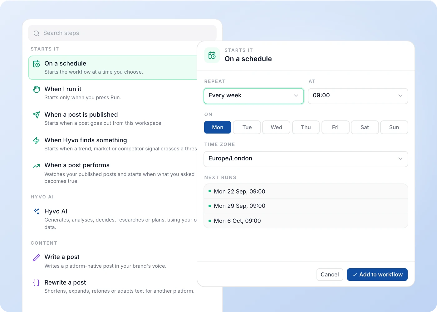This screenshot has width=437, height=312.
Task: Toggle Sat day in the schedule
Action: (x=365, y=127)
